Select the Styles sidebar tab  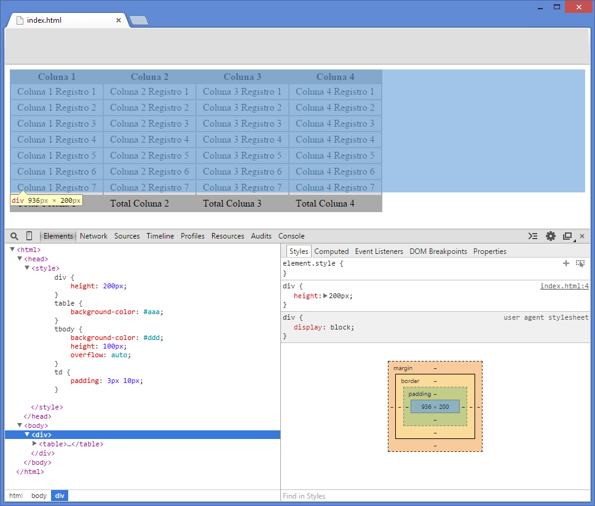tap(299, 251)
